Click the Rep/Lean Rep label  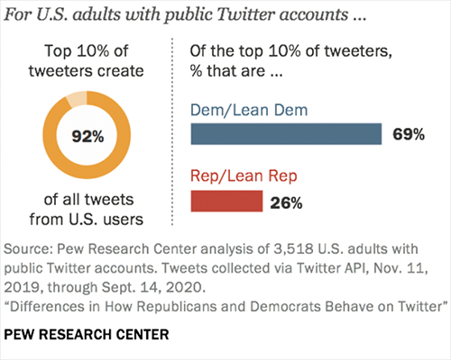(x=244, y=176)
